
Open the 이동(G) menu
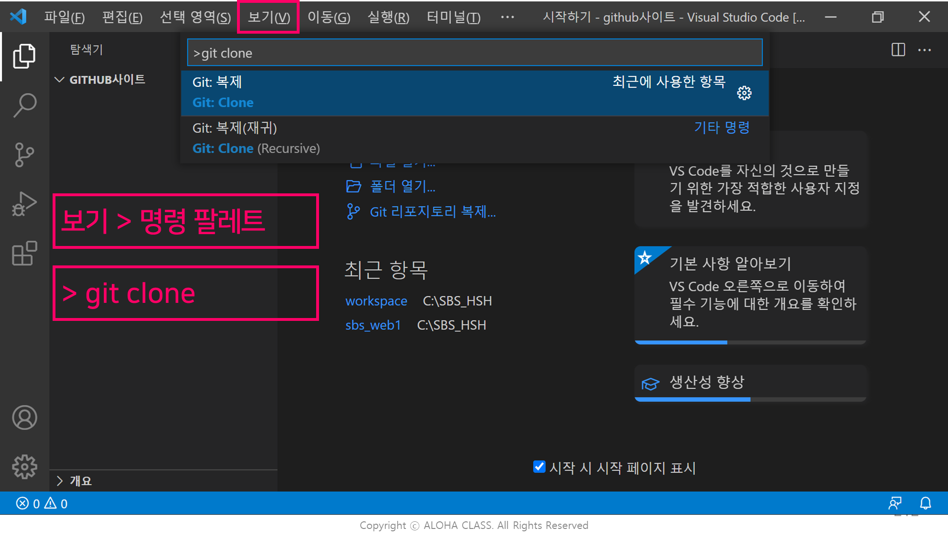pyautogui.click(x=329, y=17)
